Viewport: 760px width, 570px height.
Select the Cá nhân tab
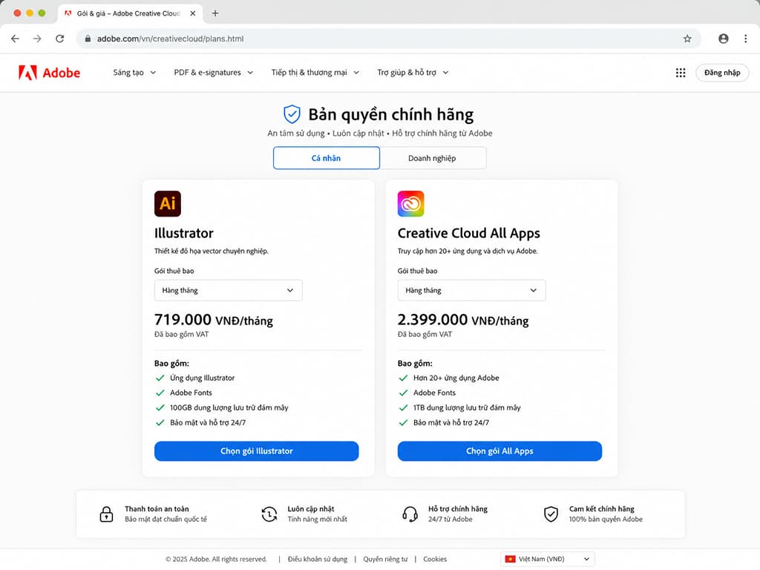[x=327, y=158]
